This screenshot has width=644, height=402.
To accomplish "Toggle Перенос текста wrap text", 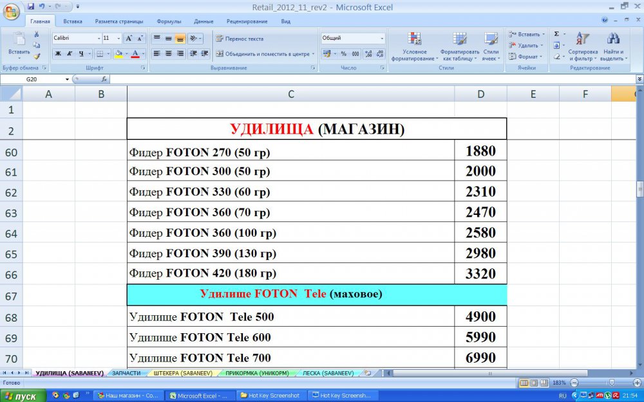I will click(x=240, y=39).
